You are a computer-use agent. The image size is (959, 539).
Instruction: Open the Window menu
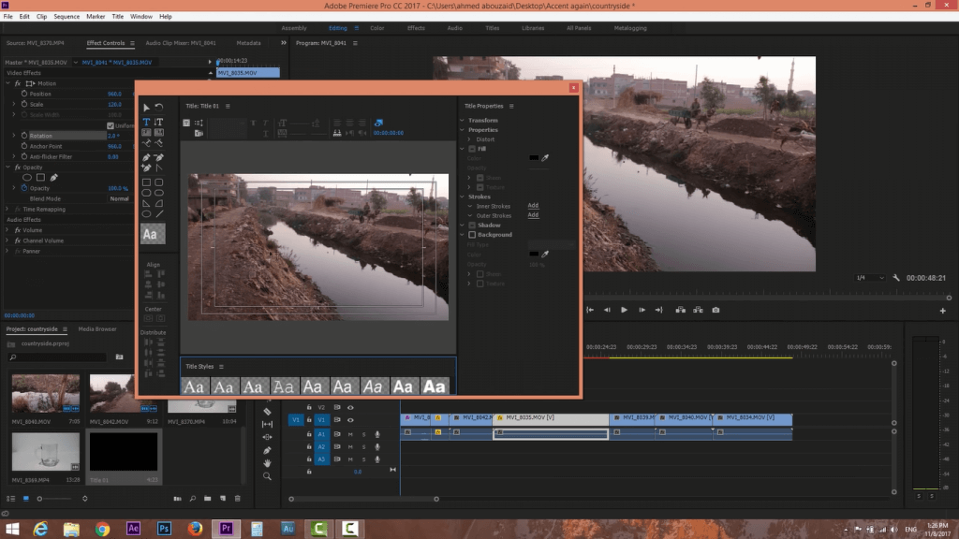141,17
